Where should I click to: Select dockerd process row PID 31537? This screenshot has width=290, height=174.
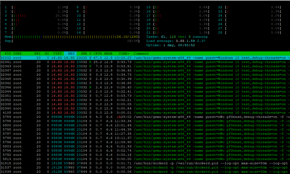[145, 168]
